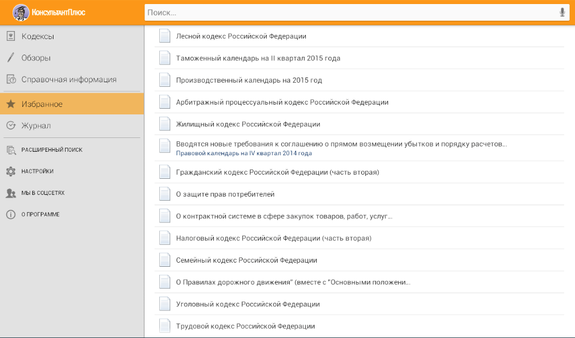The height and width of the screenshot is (338, 575).
Task: Click document icon beside Уголовный кодекс
Action: point(165,304)
